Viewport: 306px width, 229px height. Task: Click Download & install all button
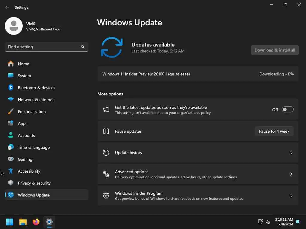pos(275,50)
